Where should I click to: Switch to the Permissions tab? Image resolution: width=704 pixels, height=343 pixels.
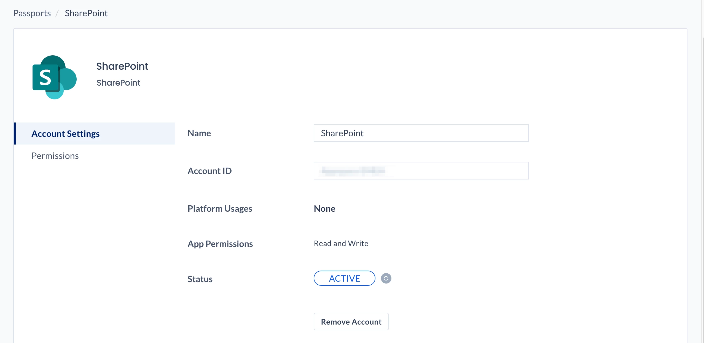click(55, 156)
